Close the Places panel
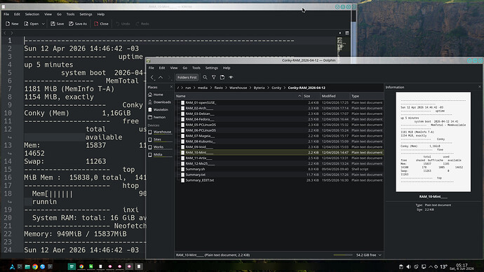Viewport: 484px width, 272px height. click(171, 87)
